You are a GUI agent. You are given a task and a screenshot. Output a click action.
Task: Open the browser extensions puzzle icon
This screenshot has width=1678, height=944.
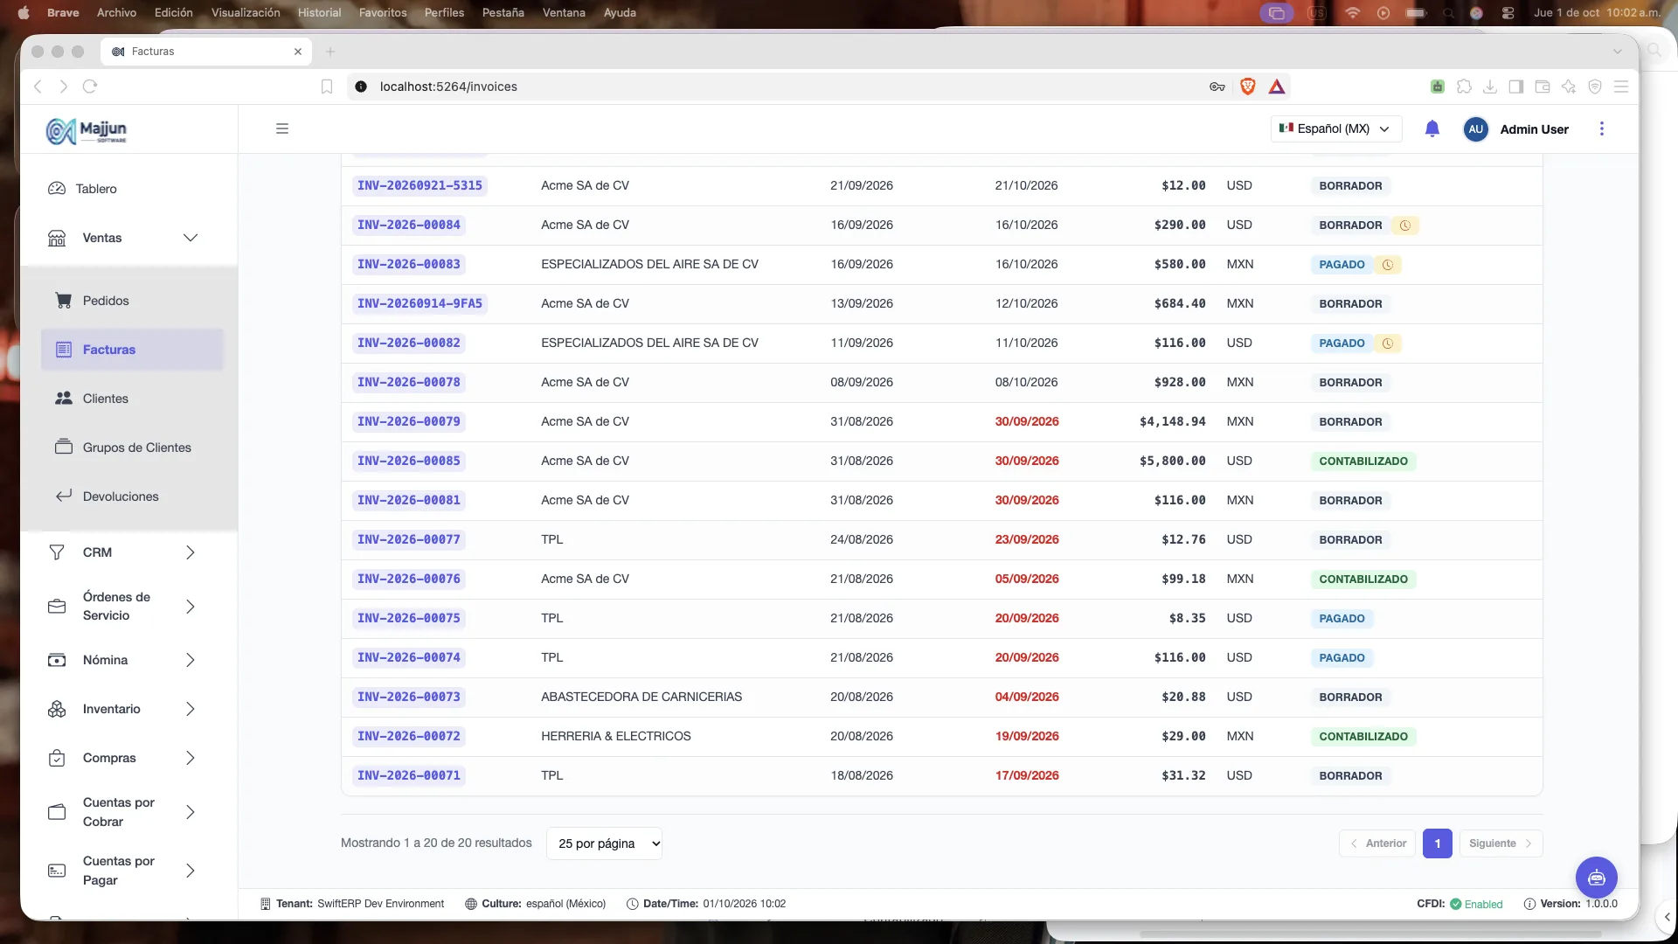pyautogui.click(x=1464, y=86)
